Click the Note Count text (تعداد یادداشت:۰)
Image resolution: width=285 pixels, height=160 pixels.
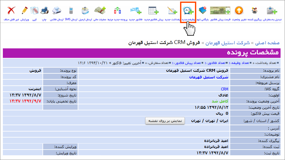click(264, 63)
